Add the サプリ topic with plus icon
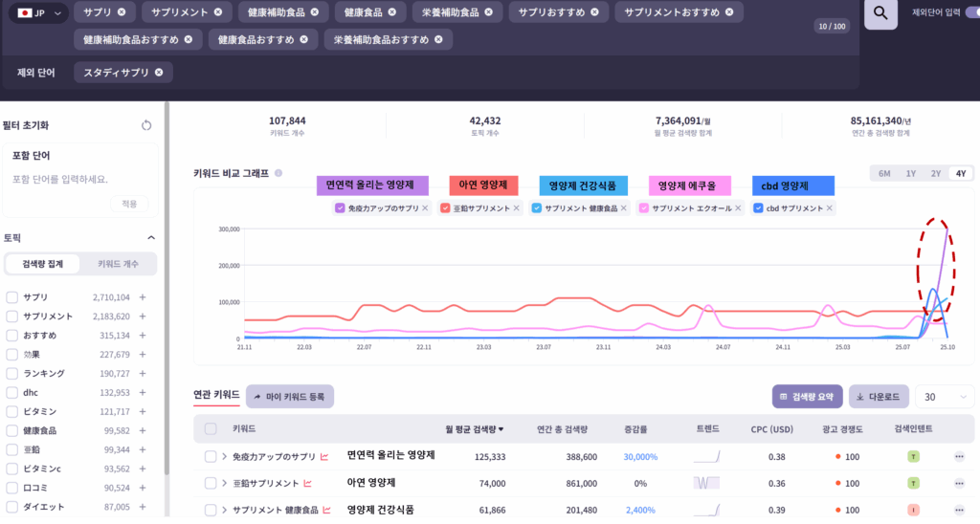The width and height of the screenshot is (980, 524). pos(143,297)
